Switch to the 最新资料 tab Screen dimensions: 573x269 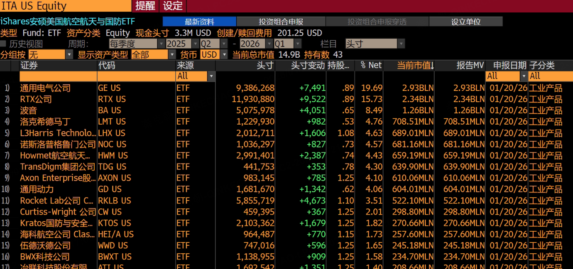point(199,22)
